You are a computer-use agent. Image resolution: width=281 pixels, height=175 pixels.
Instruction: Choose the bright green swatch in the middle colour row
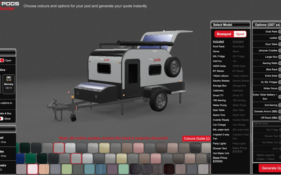click(31, 158)
